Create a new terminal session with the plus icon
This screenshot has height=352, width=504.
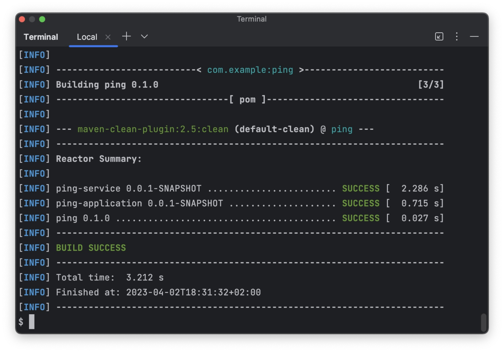click(x=126, y=36)
